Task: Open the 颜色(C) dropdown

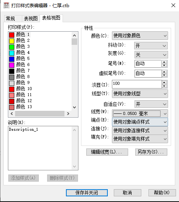Action: (x=140, y=36)
